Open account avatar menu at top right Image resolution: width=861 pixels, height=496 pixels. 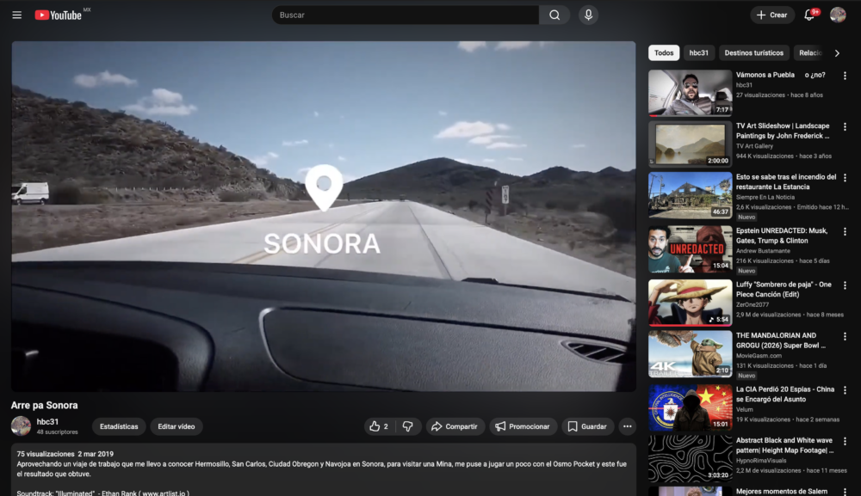click(x=838, y=15)
